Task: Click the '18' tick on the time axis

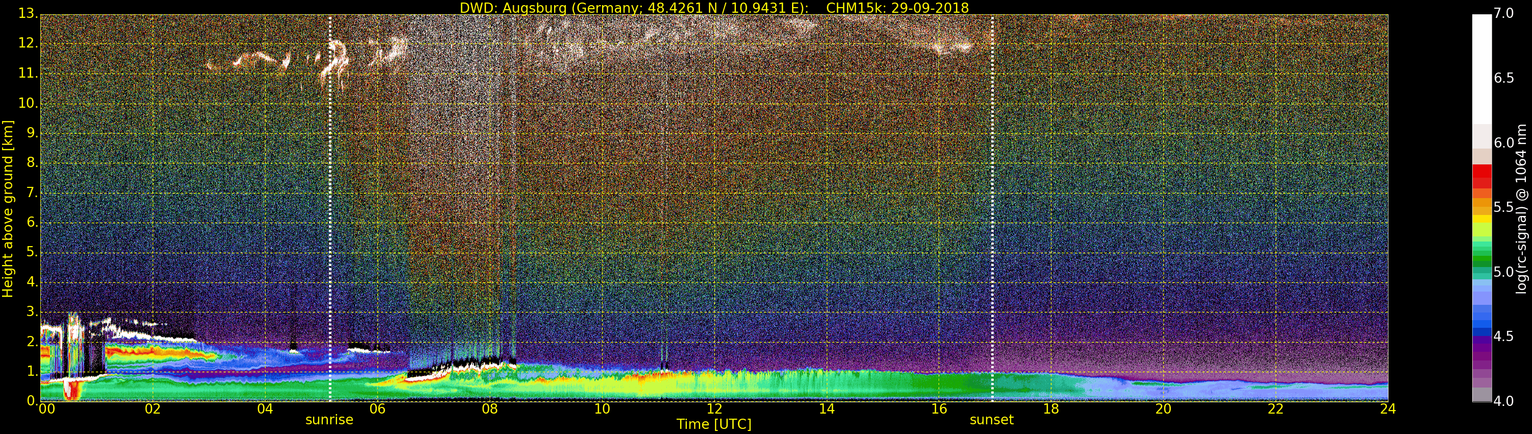Action: pos(1051,409)
